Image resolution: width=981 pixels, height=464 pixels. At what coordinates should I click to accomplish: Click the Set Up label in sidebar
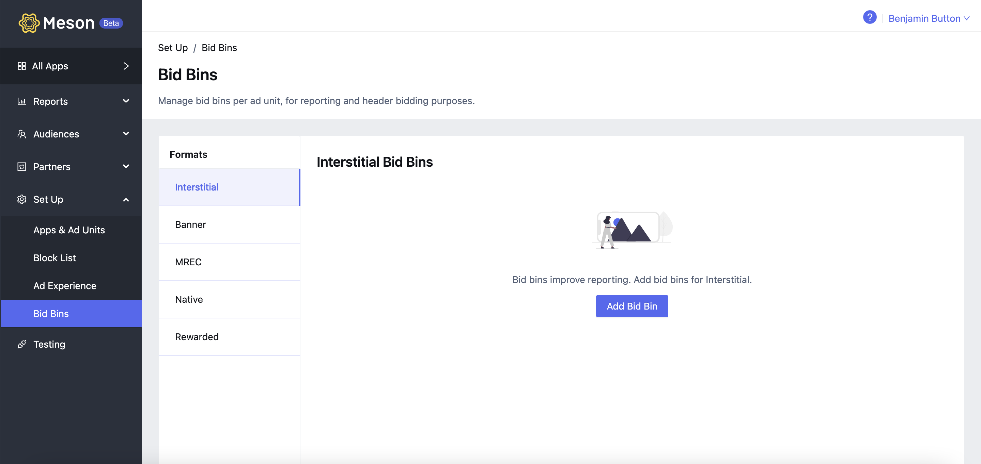coord(48,199)
